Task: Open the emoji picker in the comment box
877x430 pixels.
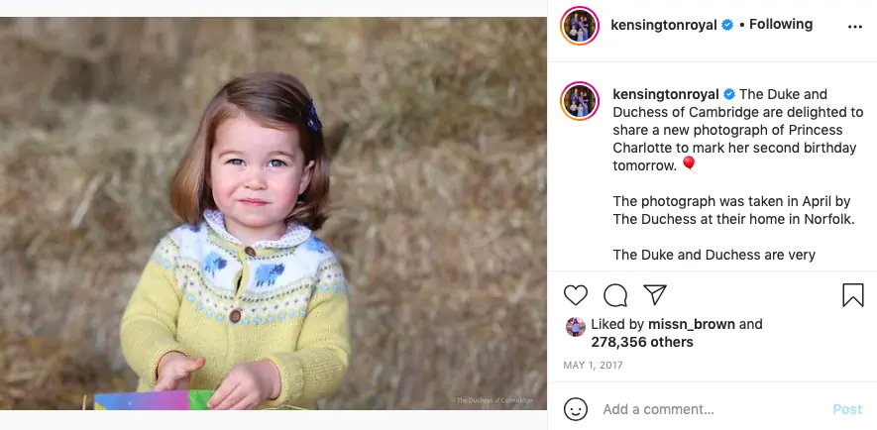Action: (x=576, y=409)
